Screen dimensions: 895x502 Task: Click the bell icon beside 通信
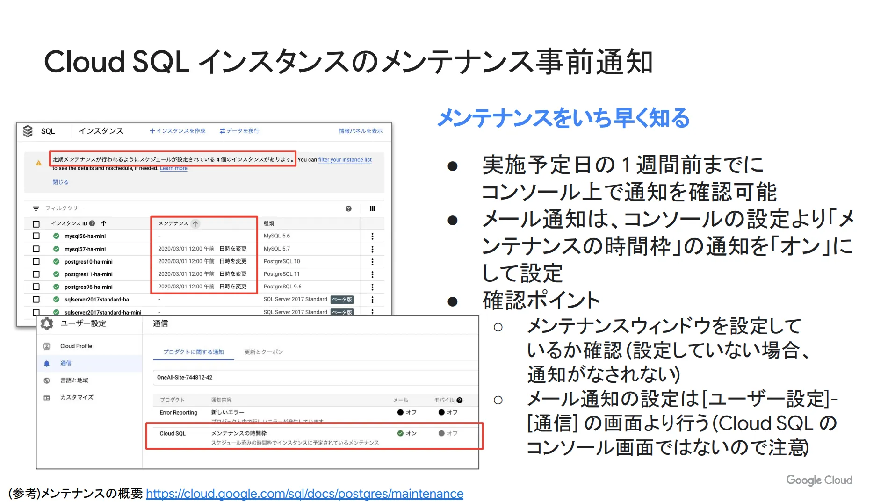[x=47, y=364]
